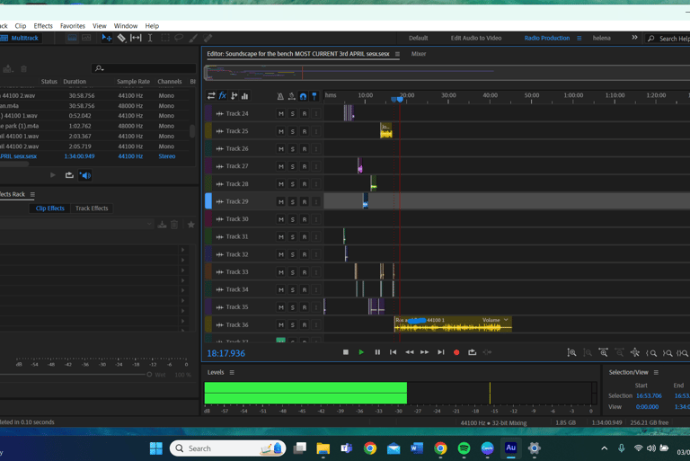Toggle snapping magnet icon above tracks
The height and width of the screenshot is (461, 690).
pyautogui.click(x=303, y=96)
